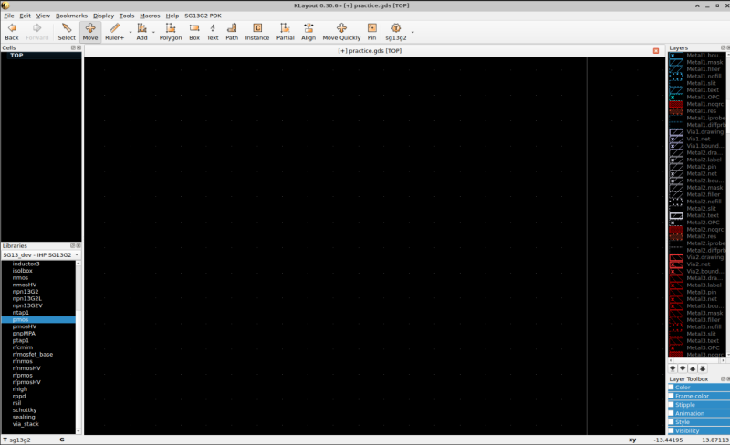Select the nmos cell in Libraries list

click(x=20, y=277)
